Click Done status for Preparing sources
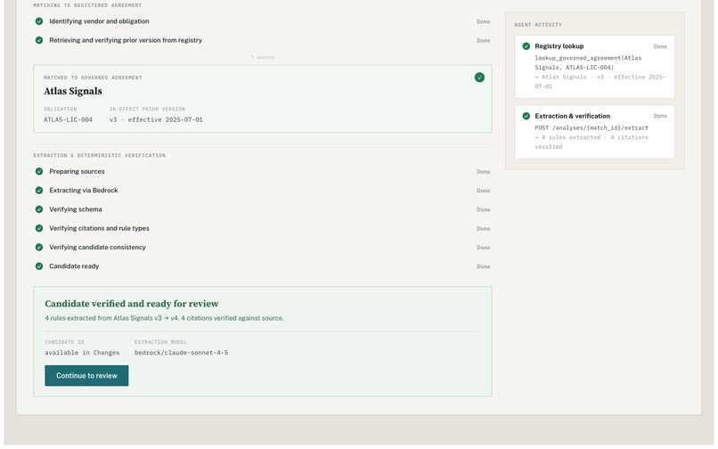Screen dimensions: 718x449 click(x=483, y=172)
